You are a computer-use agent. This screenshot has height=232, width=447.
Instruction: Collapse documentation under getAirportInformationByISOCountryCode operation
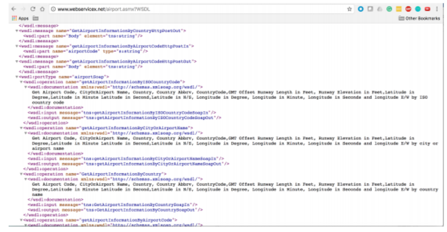tap(25, 87)
